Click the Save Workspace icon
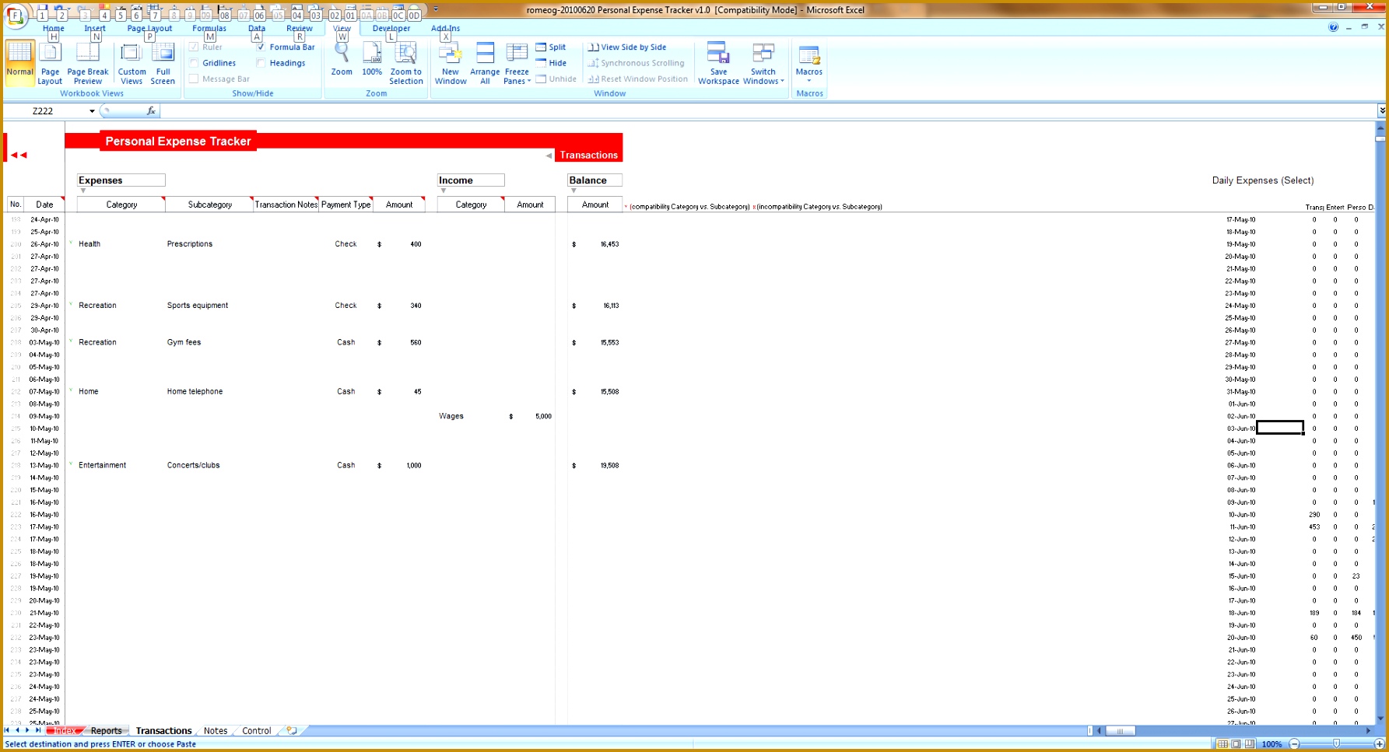Viewport: 1389px width, 752px height. (x=717, y=62)
